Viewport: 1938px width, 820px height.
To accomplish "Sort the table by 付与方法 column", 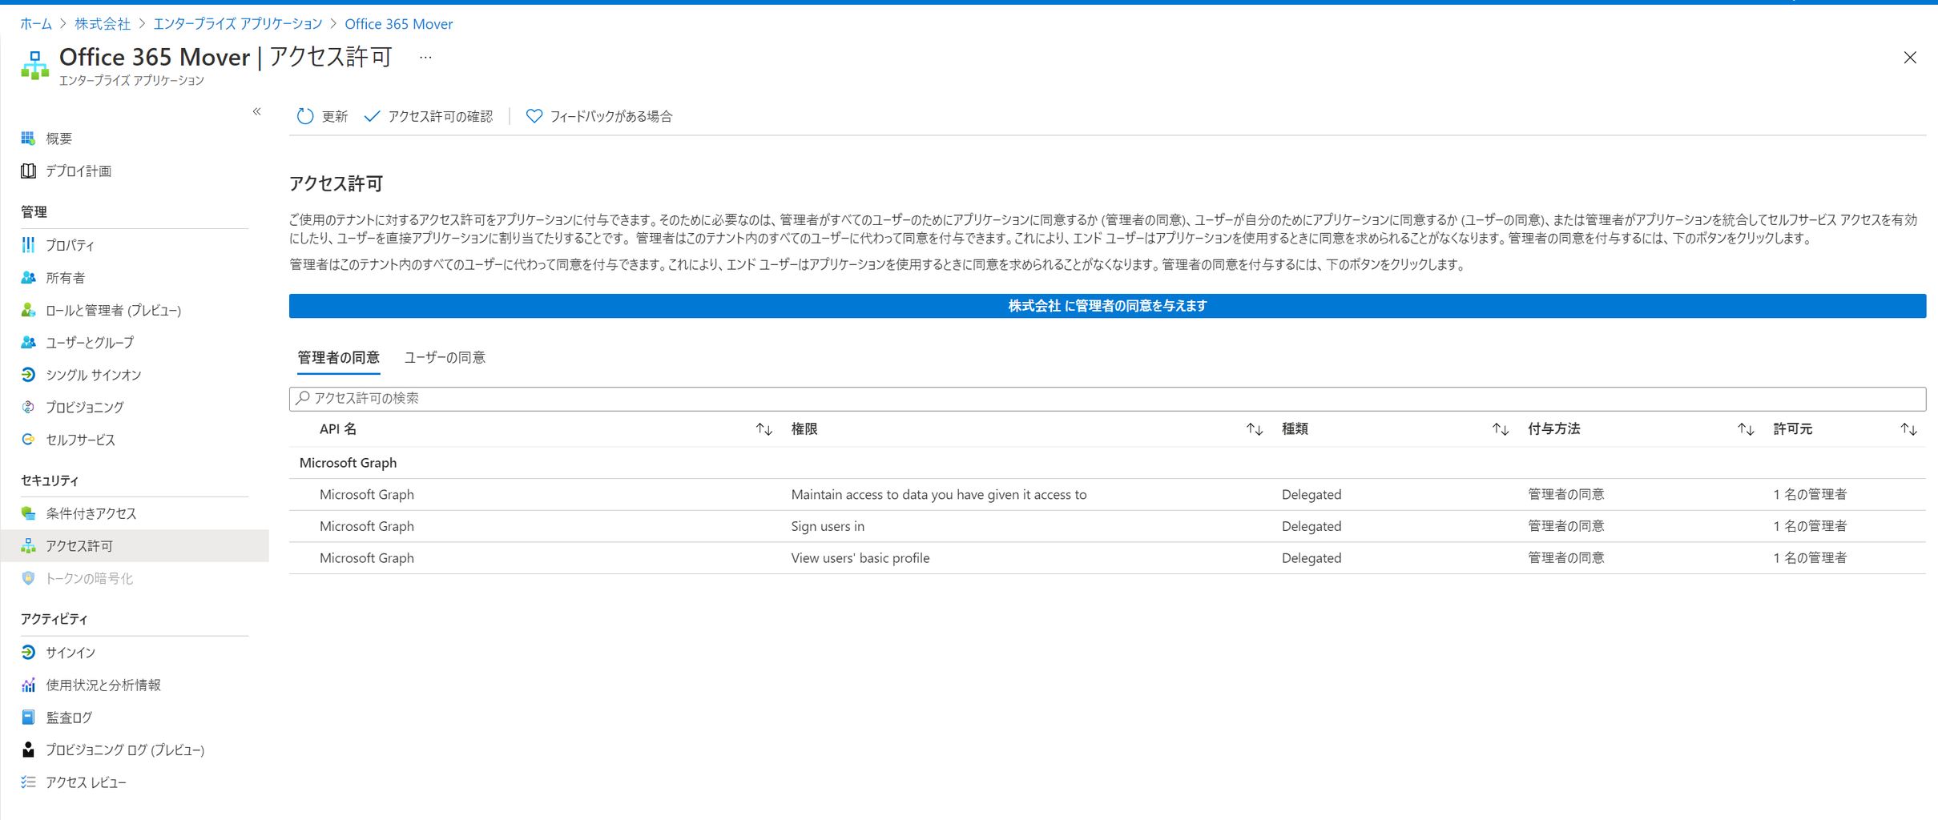I will click(1746, 430).
